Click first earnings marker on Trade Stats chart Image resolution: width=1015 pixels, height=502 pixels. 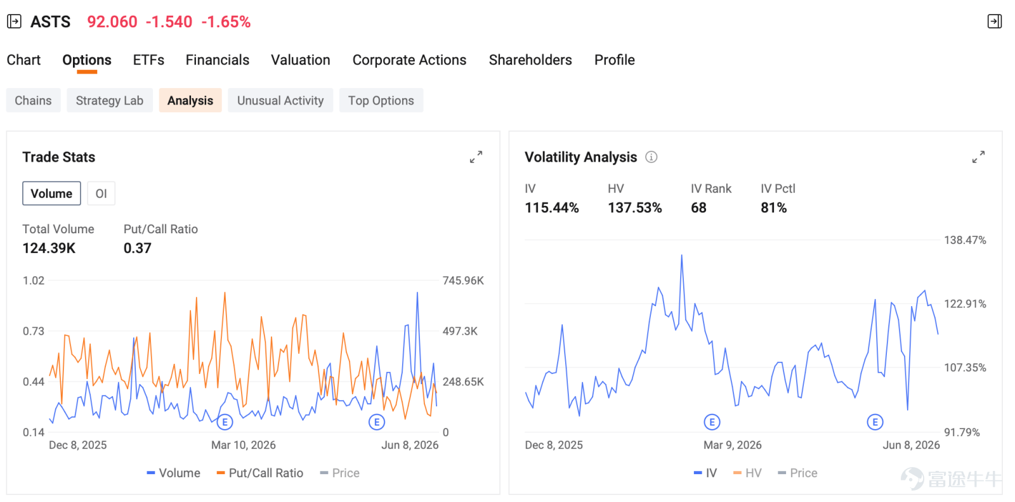pos(225,422)
